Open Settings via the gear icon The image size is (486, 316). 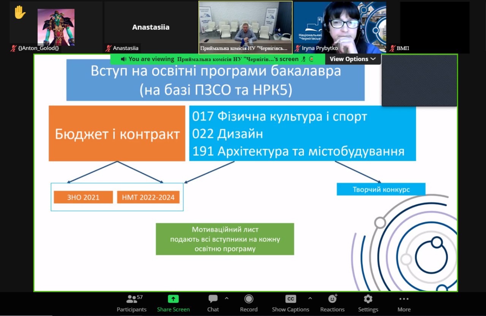pyautogui.click(x=368, y=299)
